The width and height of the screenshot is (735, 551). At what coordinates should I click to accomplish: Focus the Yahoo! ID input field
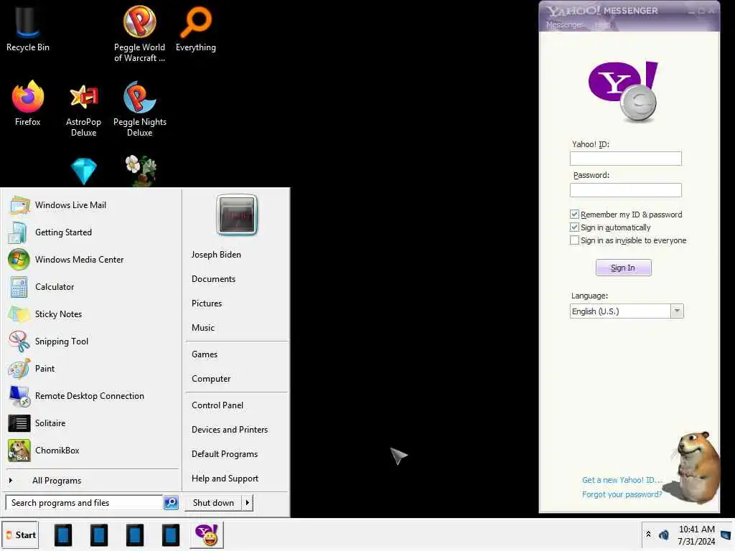626,159
